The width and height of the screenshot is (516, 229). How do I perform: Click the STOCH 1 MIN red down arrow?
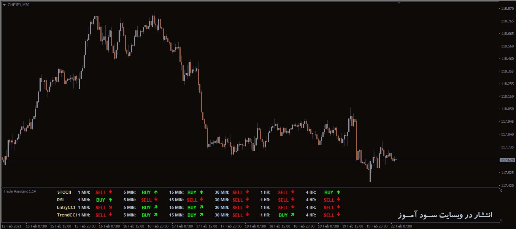[110, 192]
